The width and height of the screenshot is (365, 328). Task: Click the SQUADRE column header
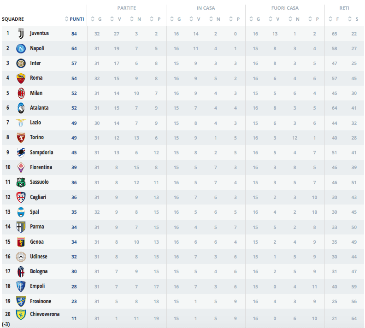click(13, 19)
